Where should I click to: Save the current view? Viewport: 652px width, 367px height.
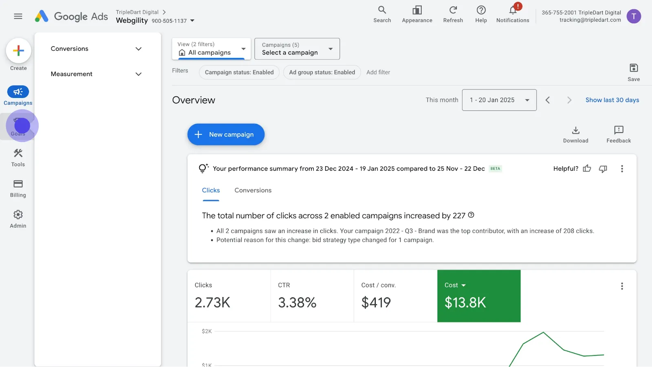(x=634, y=72)
